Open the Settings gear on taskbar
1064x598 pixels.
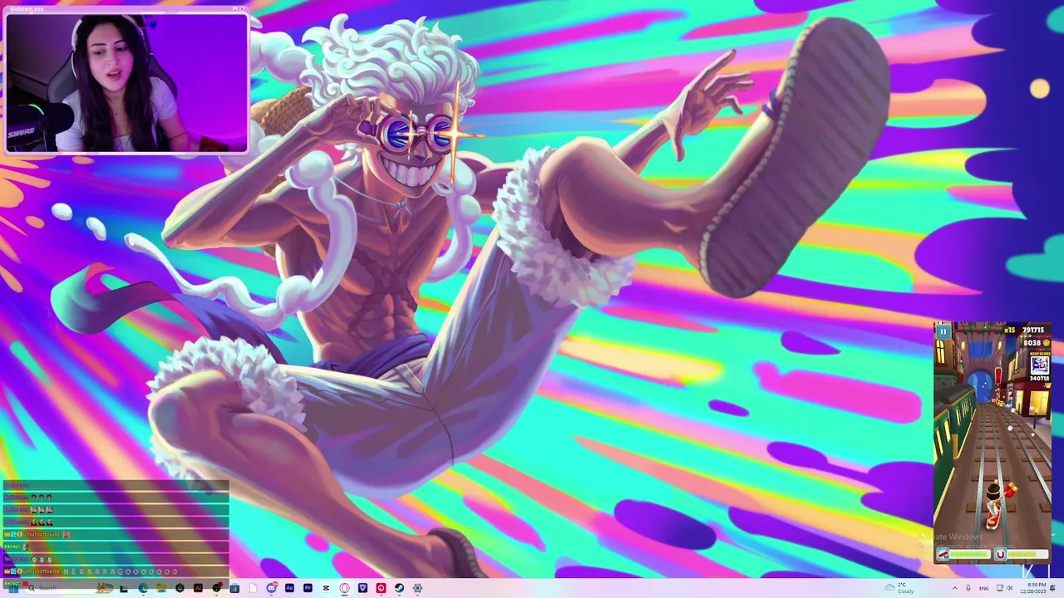click(x=417, y=588)
